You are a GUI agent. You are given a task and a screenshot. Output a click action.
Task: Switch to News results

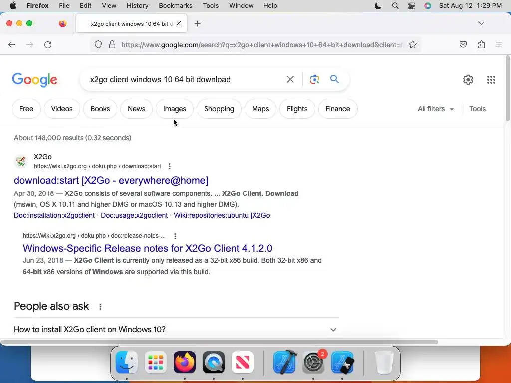(137, 109)
